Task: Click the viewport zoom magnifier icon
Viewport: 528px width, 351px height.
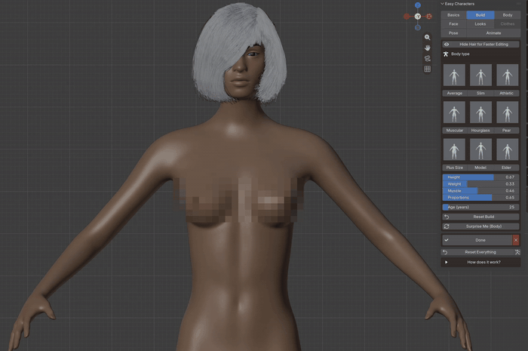Action: pos(428,38)
